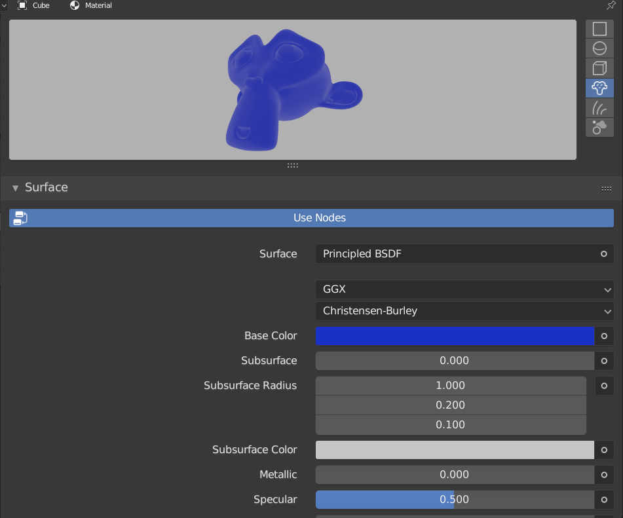Click the Cube object icon in breadcrumb
Screen dimensions: 623x518
tap(22, 5)
